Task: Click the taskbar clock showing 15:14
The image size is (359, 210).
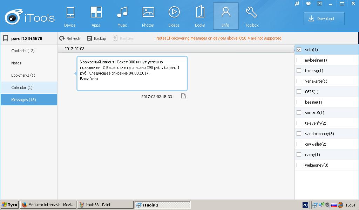Action: pos(350,205)
